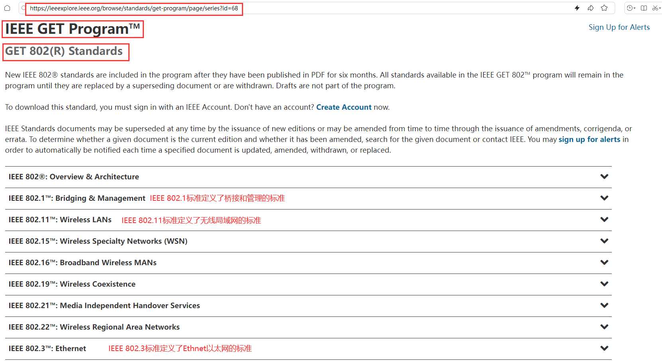Click the scissors screenshot tool icon
The width and height of the screenshot is (662, 361).
(x=655, y=8)
